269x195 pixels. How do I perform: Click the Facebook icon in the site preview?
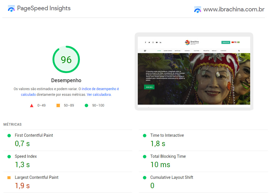click(x=145, y=42)
